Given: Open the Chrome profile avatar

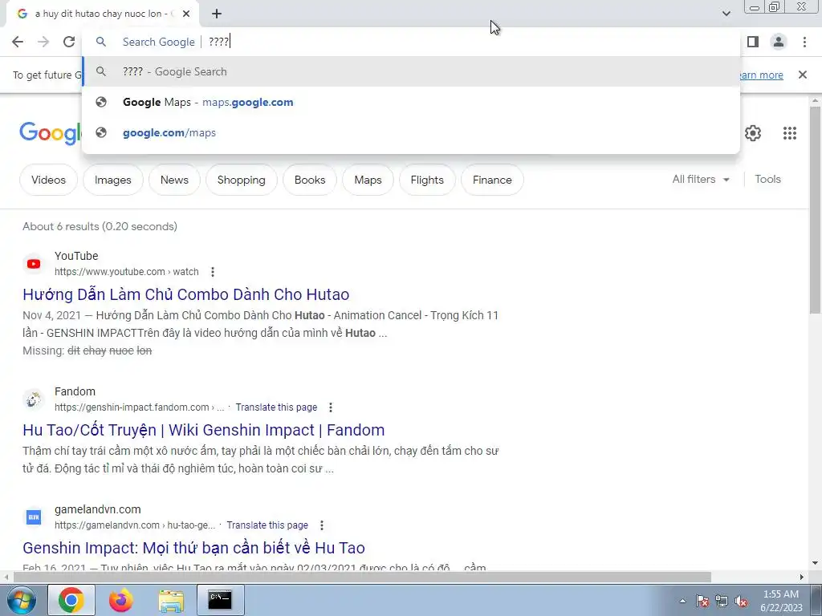Looking at the screenshot, I should click(779, 42).
